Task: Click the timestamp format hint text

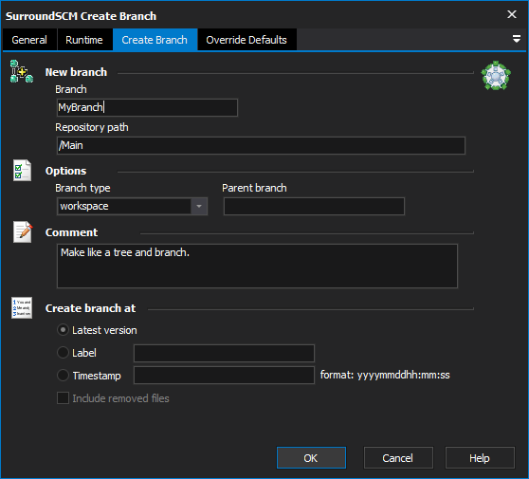Action: tap(385, 375)
